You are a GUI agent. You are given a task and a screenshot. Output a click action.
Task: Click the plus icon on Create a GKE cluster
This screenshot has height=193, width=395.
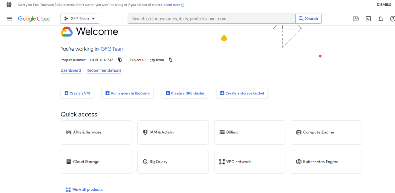click(168, 93)
